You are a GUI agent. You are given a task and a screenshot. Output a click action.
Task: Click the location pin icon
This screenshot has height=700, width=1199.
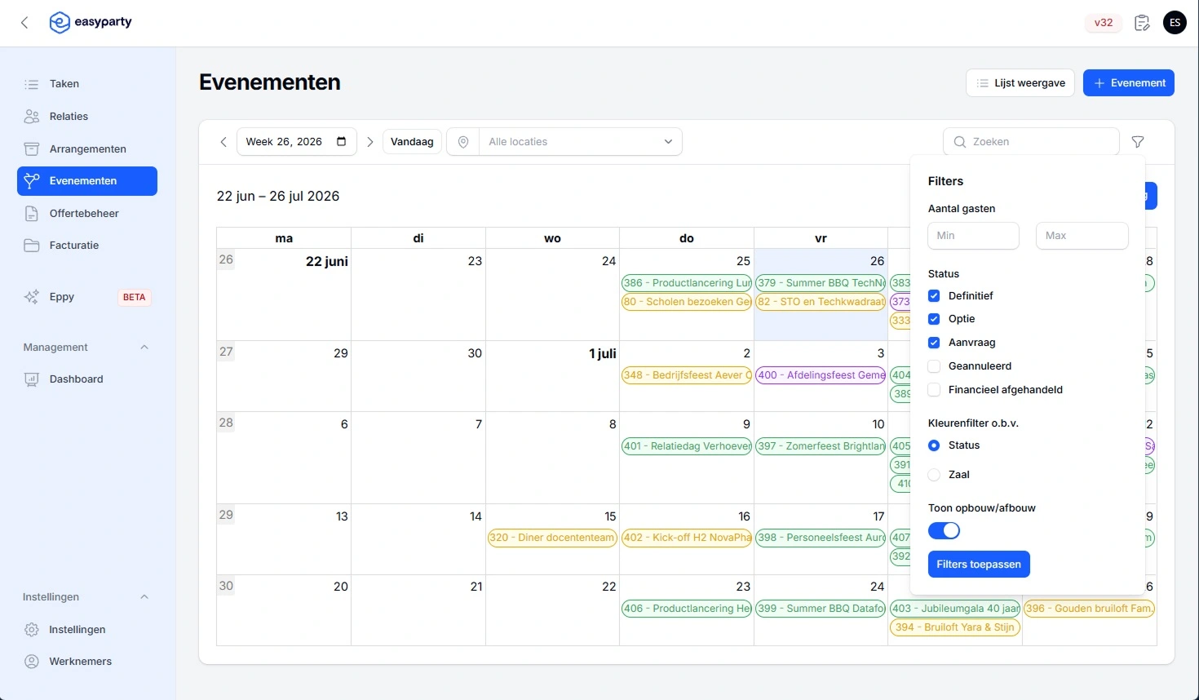463,142
